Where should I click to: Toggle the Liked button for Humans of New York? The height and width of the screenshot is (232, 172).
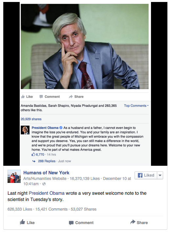(x=146, y=175)
